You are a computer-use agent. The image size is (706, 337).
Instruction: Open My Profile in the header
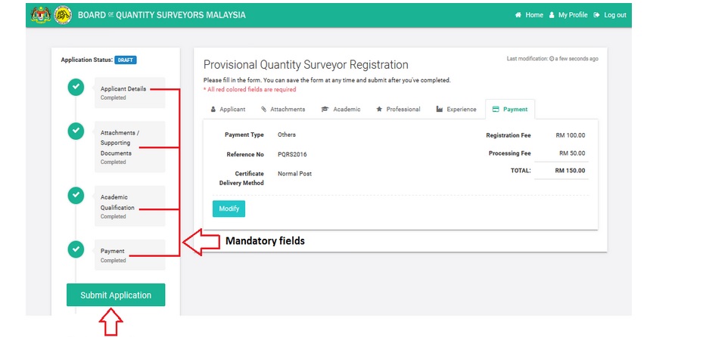click(568, 15)
